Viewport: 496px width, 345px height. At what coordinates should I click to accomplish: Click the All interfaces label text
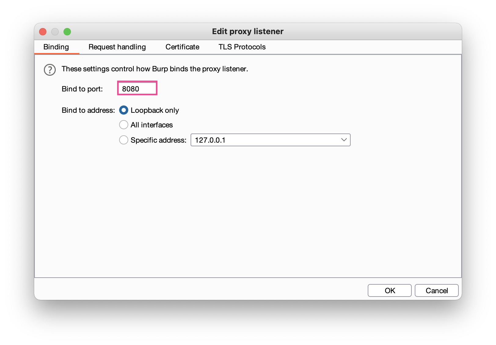tap(152, 125)
